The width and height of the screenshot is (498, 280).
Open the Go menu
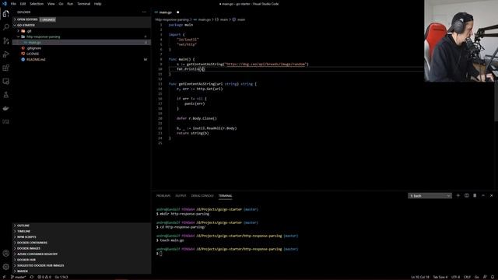click(x=61, y=4)
